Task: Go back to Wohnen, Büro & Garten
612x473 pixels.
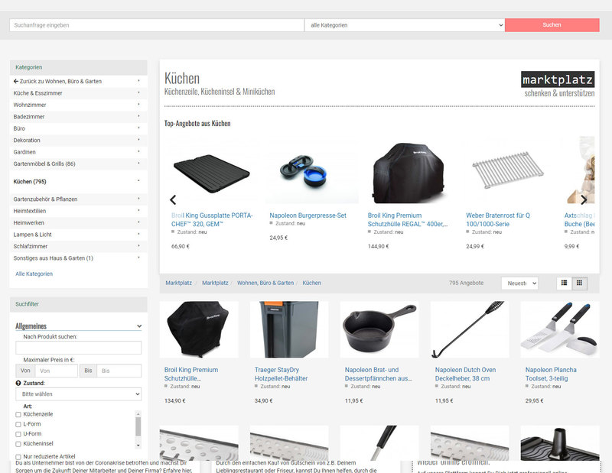Action: click(57, 82)
